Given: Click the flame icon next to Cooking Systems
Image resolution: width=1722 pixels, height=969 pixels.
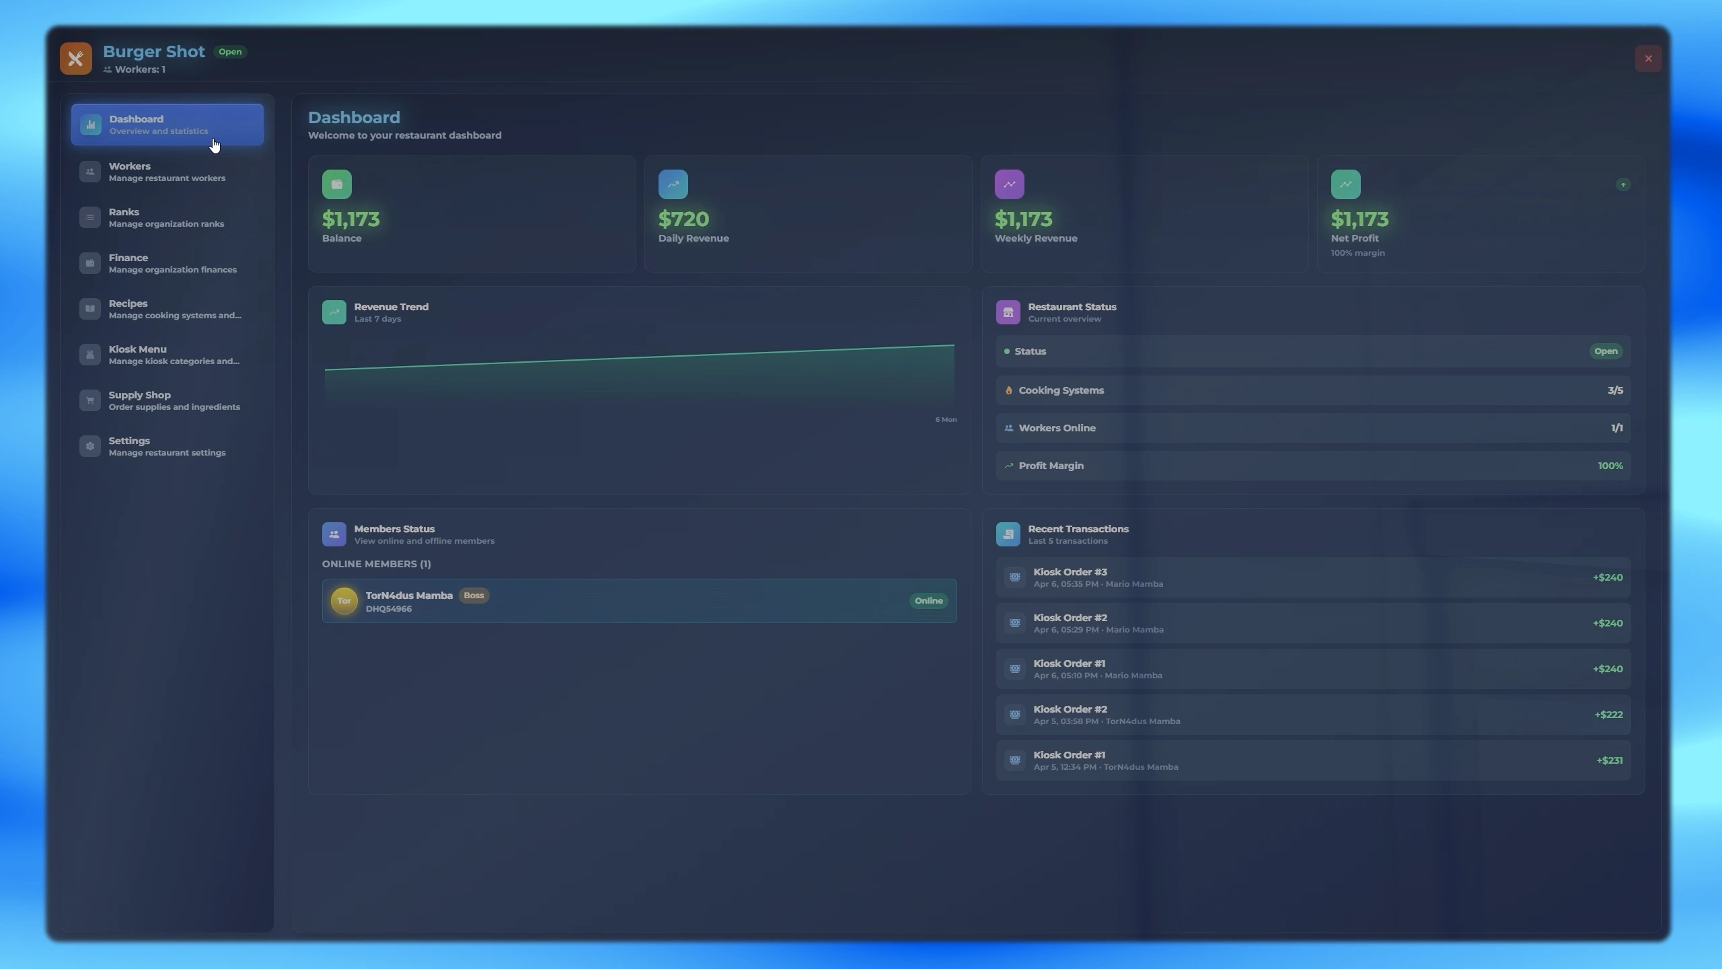Looking at the screenshot, I should [x=1008, y=390].
